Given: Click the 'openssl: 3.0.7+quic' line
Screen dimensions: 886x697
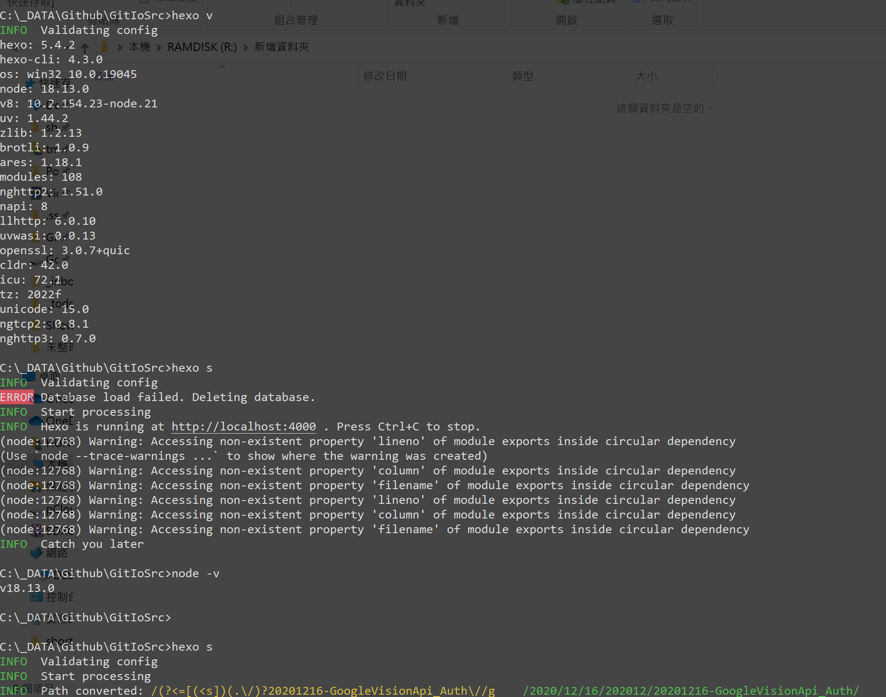Looking at the screenshot, I should point(65,251).
